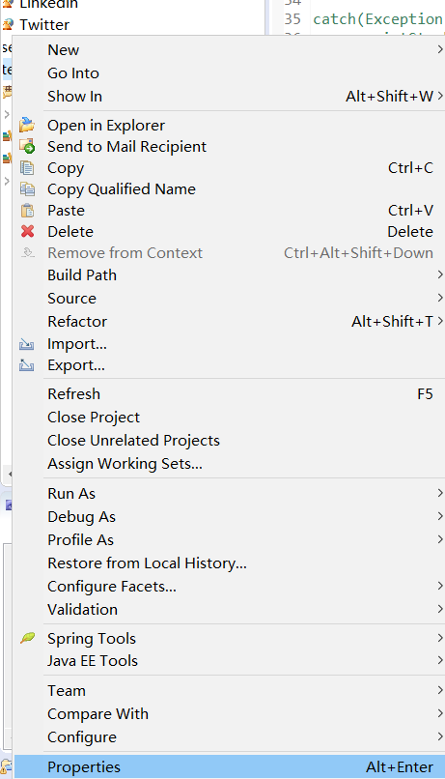Click the Open in Explorer folder icon

click(x=27, y=125)
